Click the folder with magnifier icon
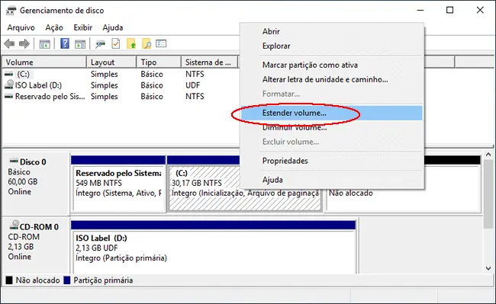The height and width of the screenshot is (304, 496). pos(147,43)
